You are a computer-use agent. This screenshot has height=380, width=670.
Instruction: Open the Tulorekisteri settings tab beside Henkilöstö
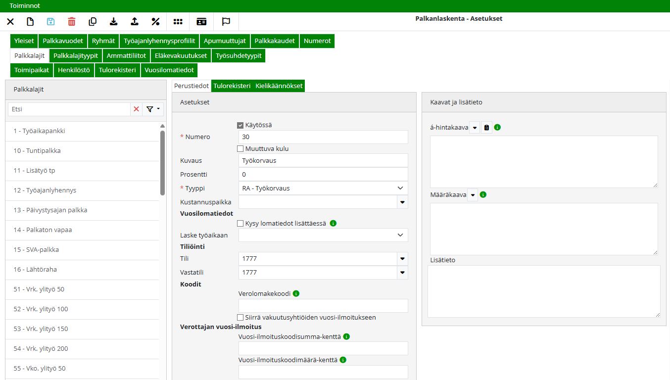[x=117, y=70]
